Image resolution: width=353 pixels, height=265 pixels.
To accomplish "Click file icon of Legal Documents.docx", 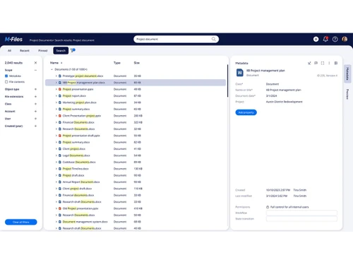I will [x=60, y=155].
